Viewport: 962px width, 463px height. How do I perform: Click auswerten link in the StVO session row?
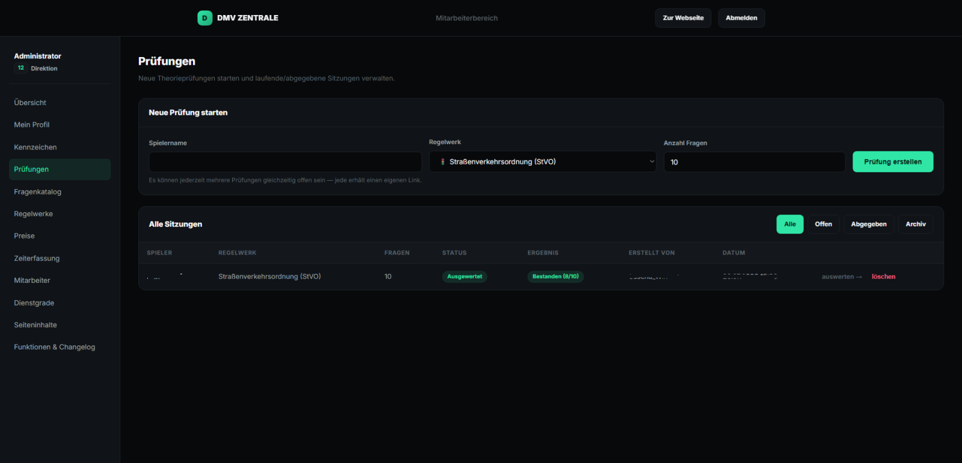(x=842, y=277)
